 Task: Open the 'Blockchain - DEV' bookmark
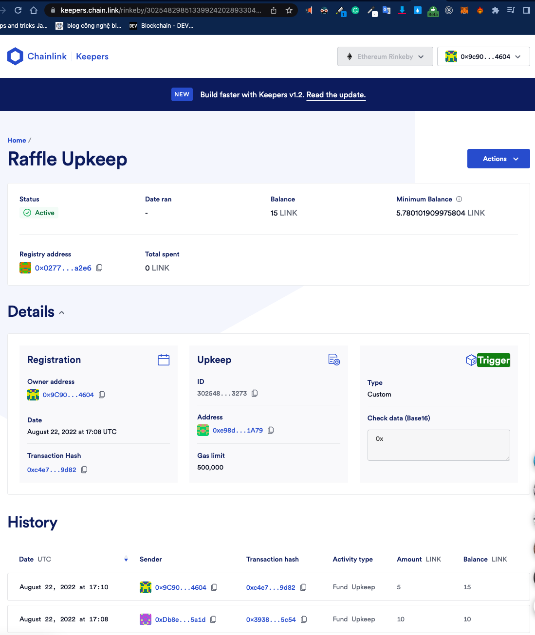tap(162, 26)
